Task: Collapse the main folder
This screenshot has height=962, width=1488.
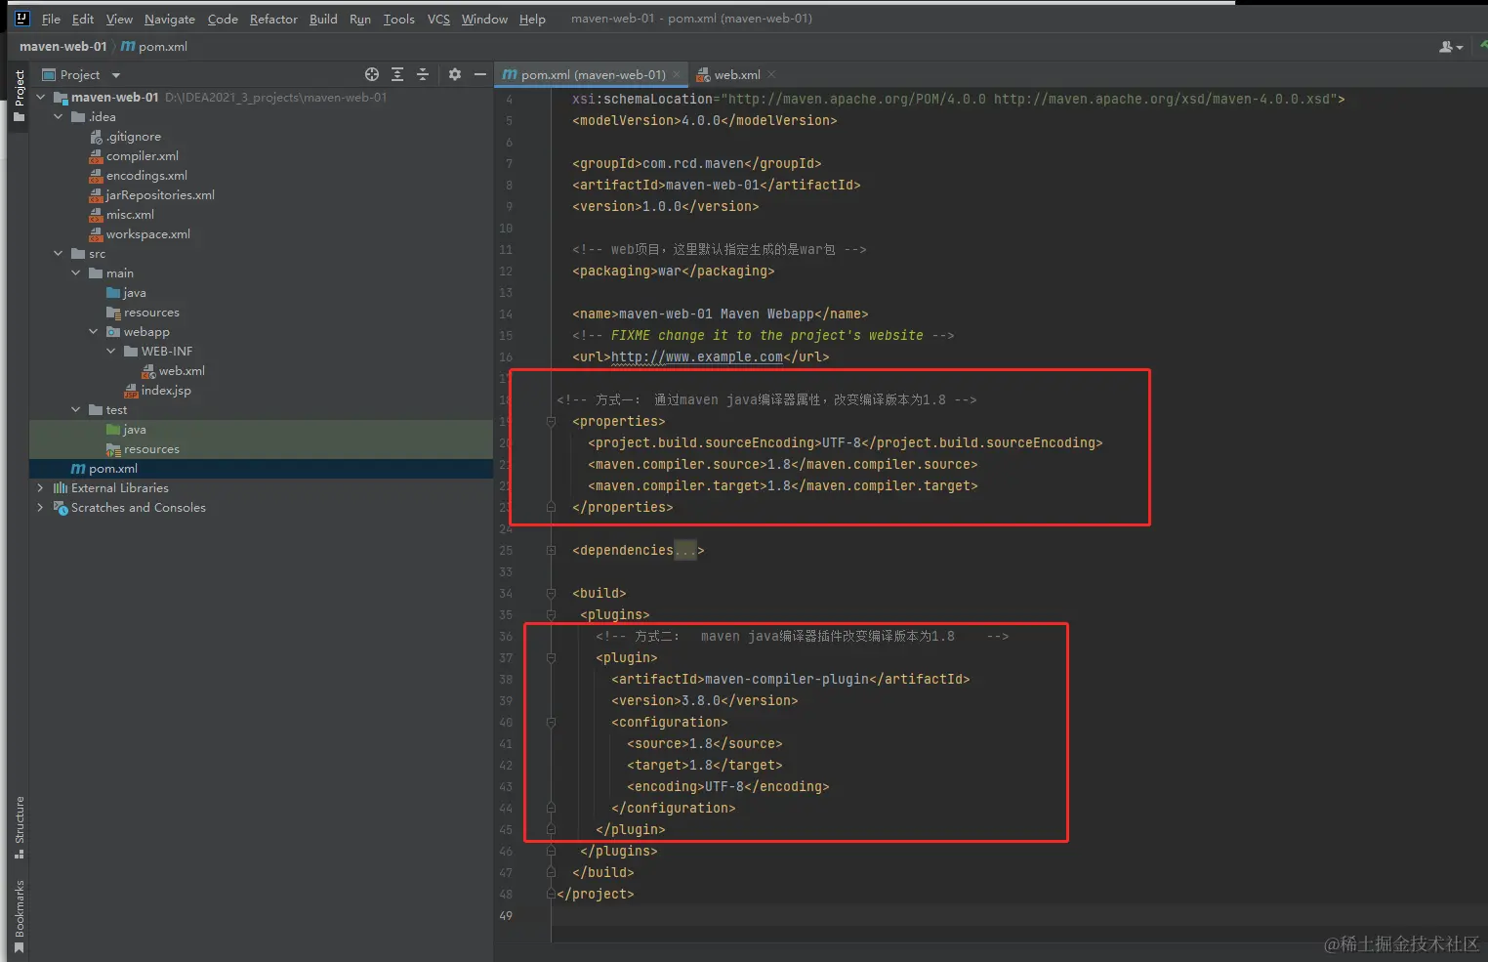Action: coord(76,272)
